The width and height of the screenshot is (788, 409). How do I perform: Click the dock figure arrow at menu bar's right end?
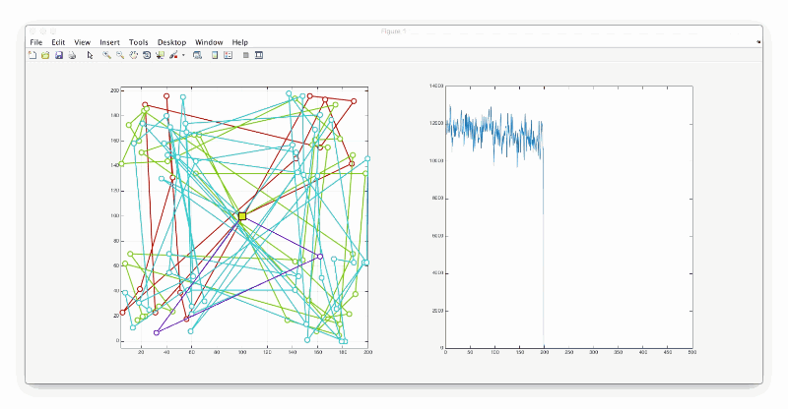click(758, 42)
